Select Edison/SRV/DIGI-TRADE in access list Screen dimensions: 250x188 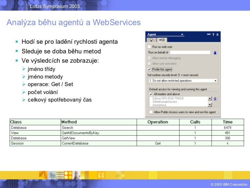[x=168, y=98]
